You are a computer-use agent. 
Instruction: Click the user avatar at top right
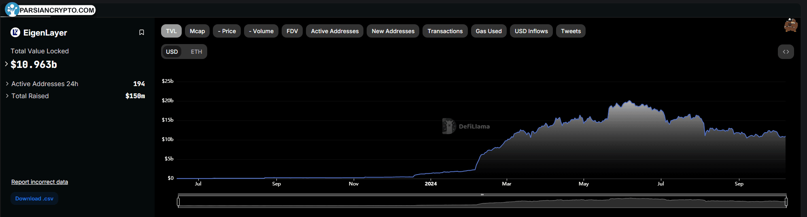click(x=790, y=25)
